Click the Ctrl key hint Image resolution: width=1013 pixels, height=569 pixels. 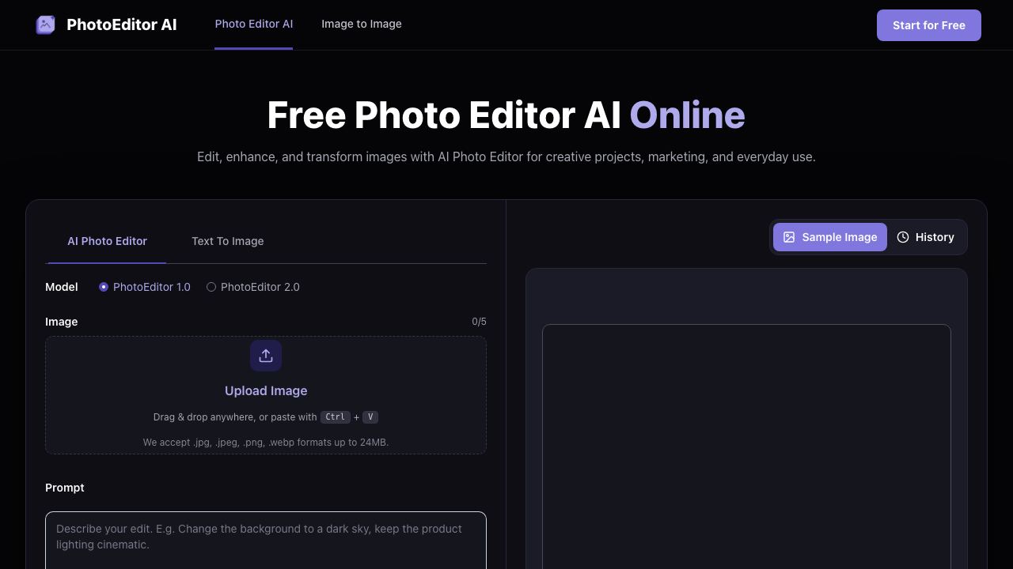coord(336,416)
